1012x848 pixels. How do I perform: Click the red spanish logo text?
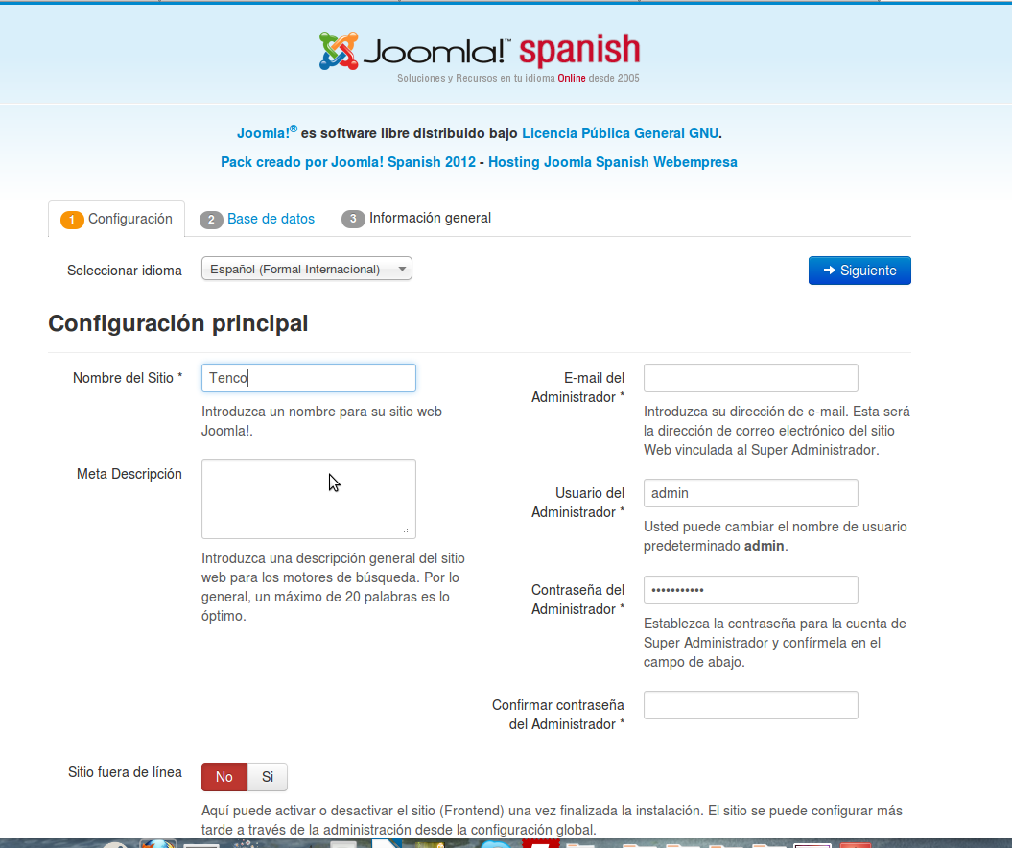(x=579, y=49)
